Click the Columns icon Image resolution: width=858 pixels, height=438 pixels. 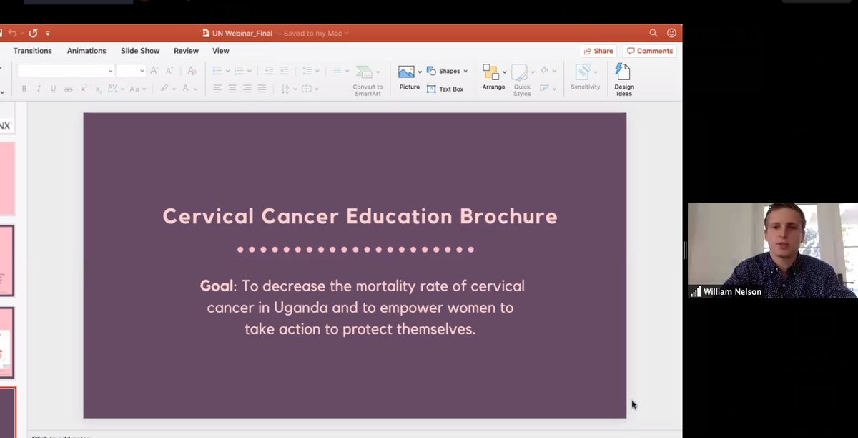click(x=337, y=71)
